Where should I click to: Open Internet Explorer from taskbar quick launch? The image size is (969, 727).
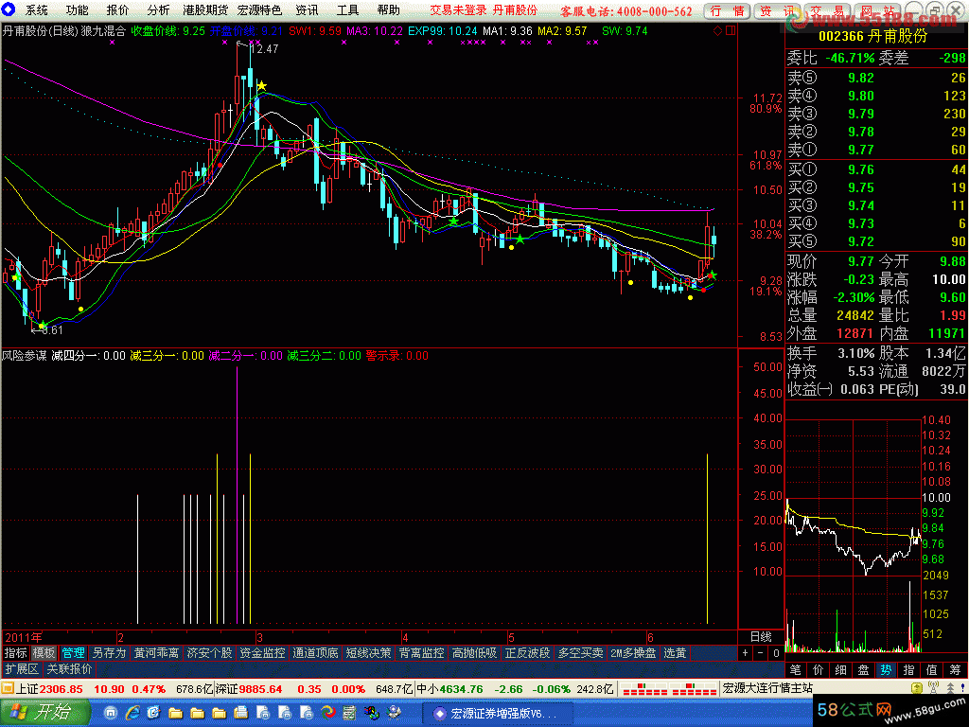pyautogui.click(x=132, y=711)
